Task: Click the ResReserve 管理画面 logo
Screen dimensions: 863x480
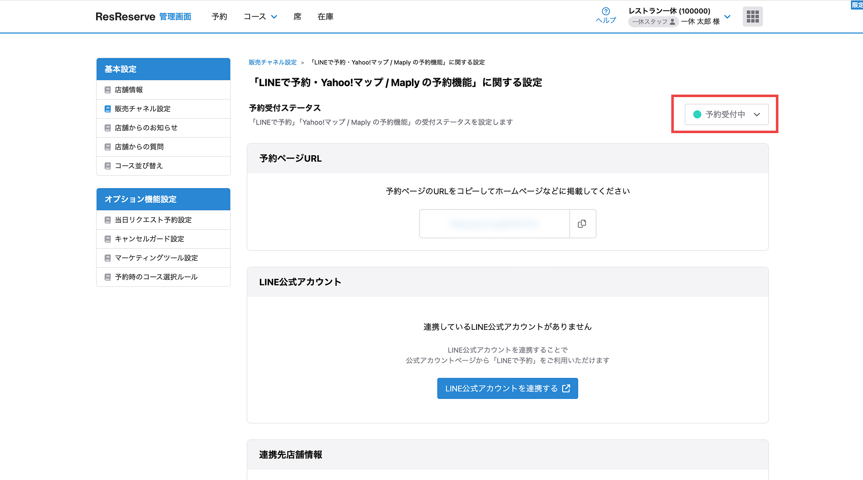Action: click(144, 17)
